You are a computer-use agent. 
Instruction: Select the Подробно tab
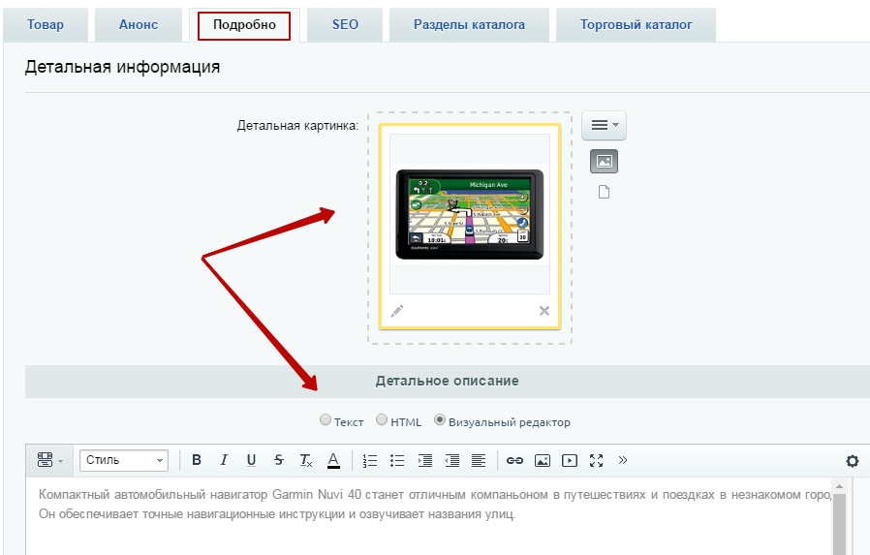point(244,25)
